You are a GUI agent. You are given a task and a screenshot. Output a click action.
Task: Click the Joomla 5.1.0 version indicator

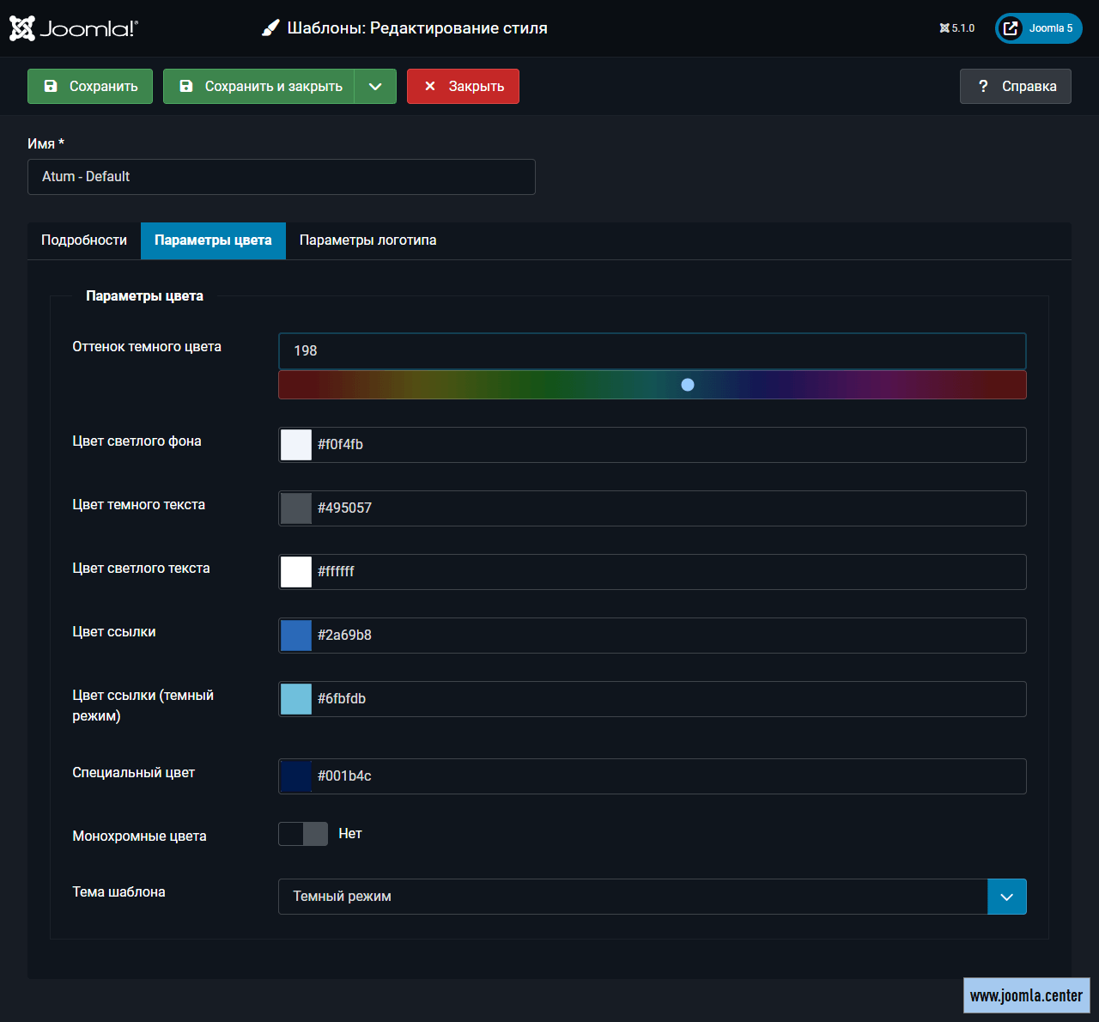[957, 28]
